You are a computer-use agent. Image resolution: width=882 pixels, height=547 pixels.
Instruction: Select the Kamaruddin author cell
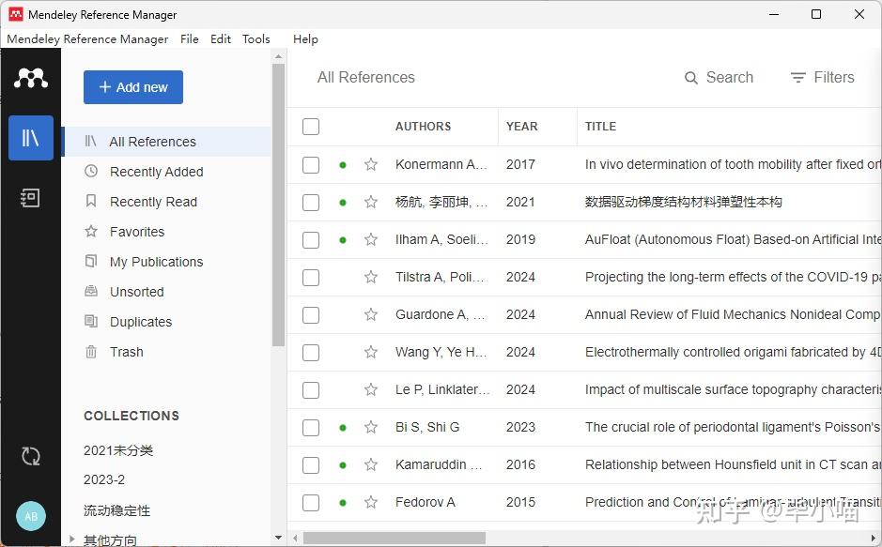pos(439,465)
